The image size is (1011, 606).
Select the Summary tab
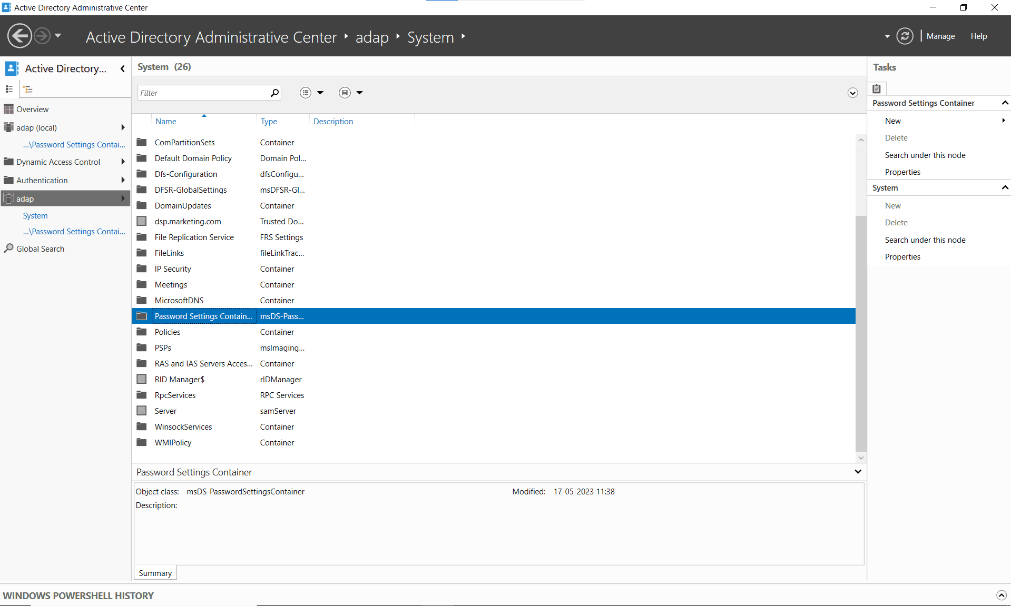click(x=155, y=573)
